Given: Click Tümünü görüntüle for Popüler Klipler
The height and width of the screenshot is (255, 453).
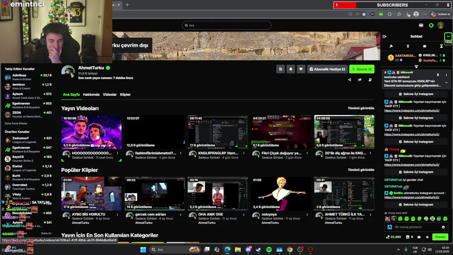Looking at the screenshot, I should pyautogui.click(x=361, y=170).
